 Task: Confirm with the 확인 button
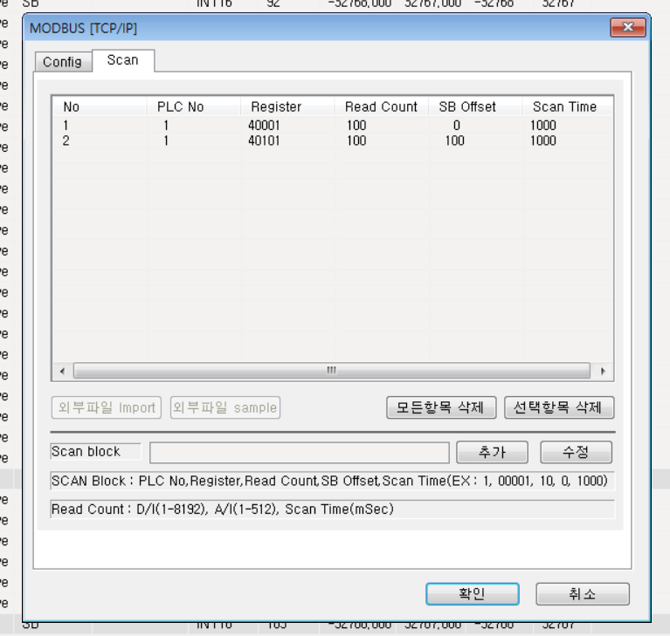pyautogui.click(x=473, y=594)
